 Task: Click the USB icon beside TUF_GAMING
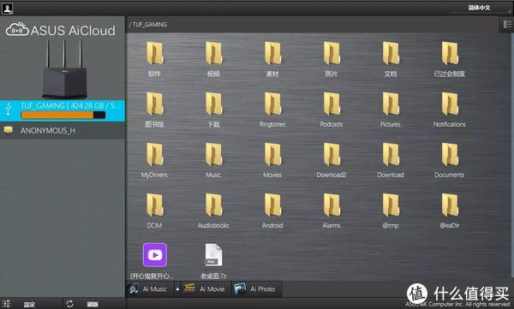click(x=9, y=109)
